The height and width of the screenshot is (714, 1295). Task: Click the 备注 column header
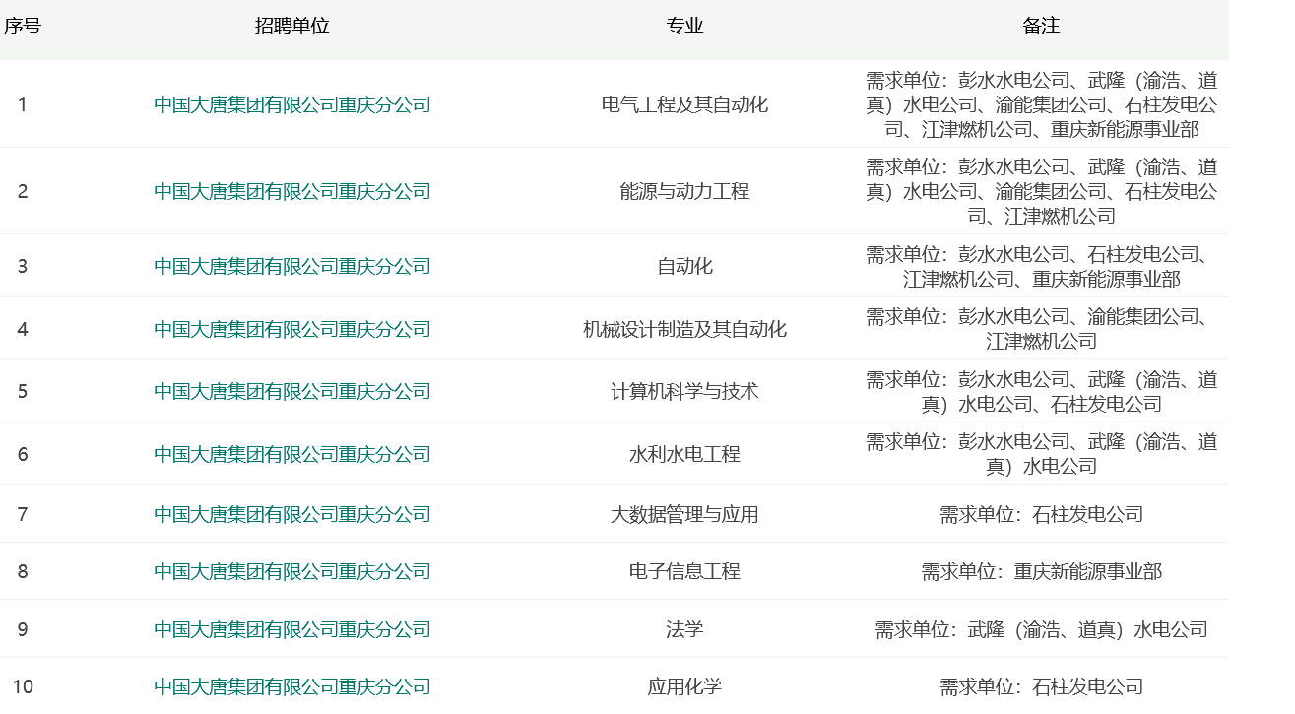[1041, 27]
